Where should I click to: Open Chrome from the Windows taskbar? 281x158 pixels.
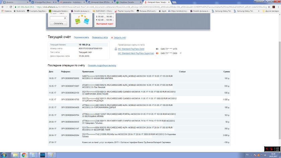[x=25, y=155]
